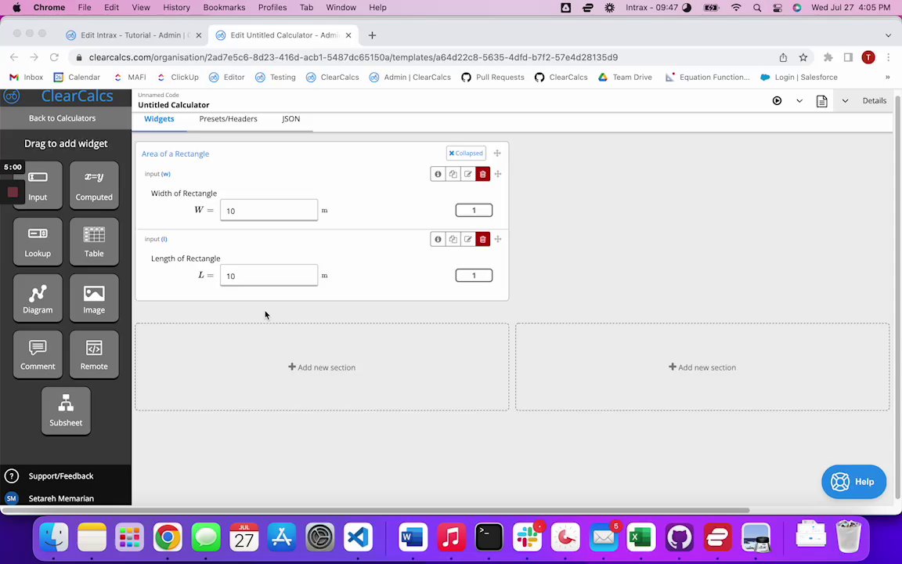Switch to the Widgets tab
Image resolution: width=902 pixels, height=564 pixels.
[x=159, y=119]
